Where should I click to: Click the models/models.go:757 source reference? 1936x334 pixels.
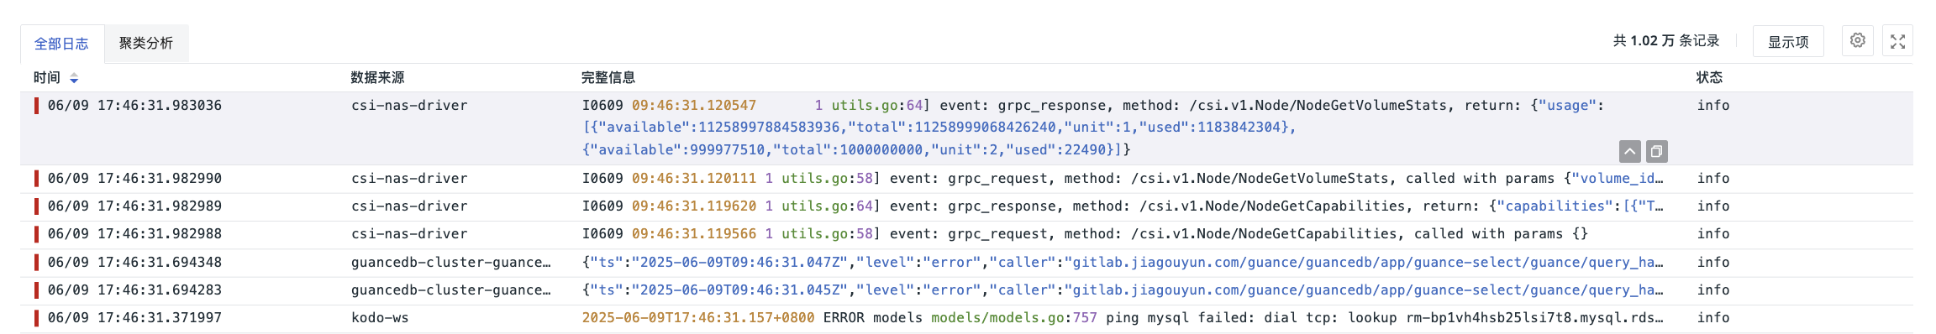pyautogui.click(x=1014, y=318)
